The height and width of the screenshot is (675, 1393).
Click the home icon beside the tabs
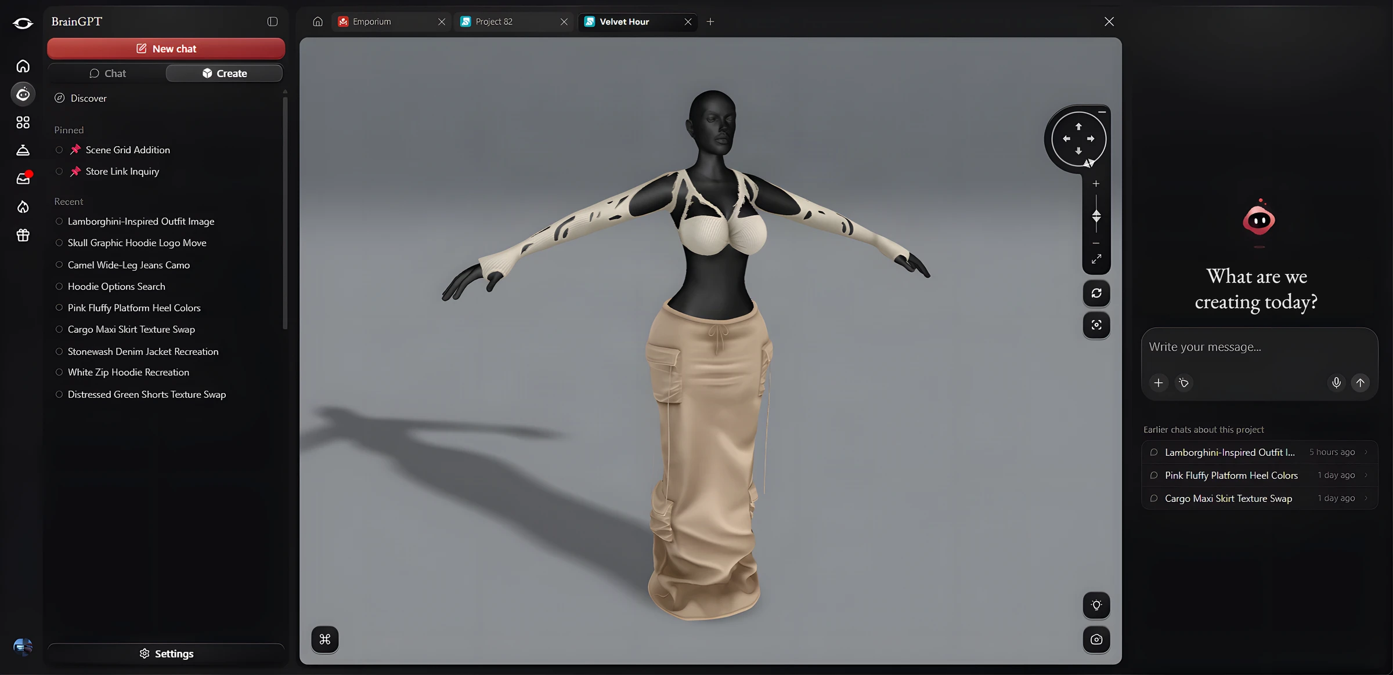coord(317,21)
